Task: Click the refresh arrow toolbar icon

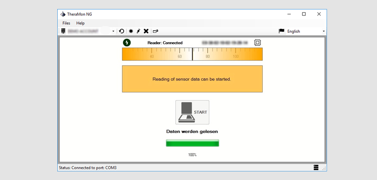Action: click(x=122, y=31)
